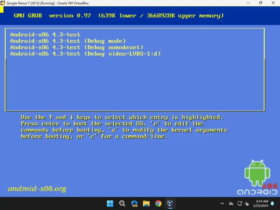Viewport: 280px width, 210px height.
Task: Click the "Use the ↑ and ↓ keys" instruction line
Action: [122, 117]
